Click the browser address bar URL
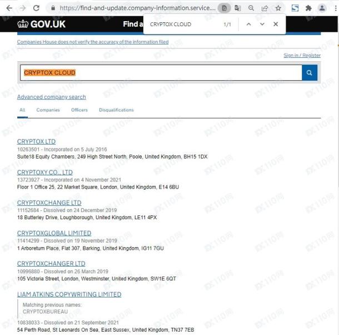Image resolution: width=339 pixels, height=335 pixels. click(x=137, y=8)
